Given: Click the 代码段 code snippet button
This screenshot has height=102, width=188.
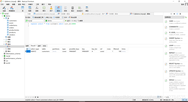Looking at the screenshot, I should point(56,17).
